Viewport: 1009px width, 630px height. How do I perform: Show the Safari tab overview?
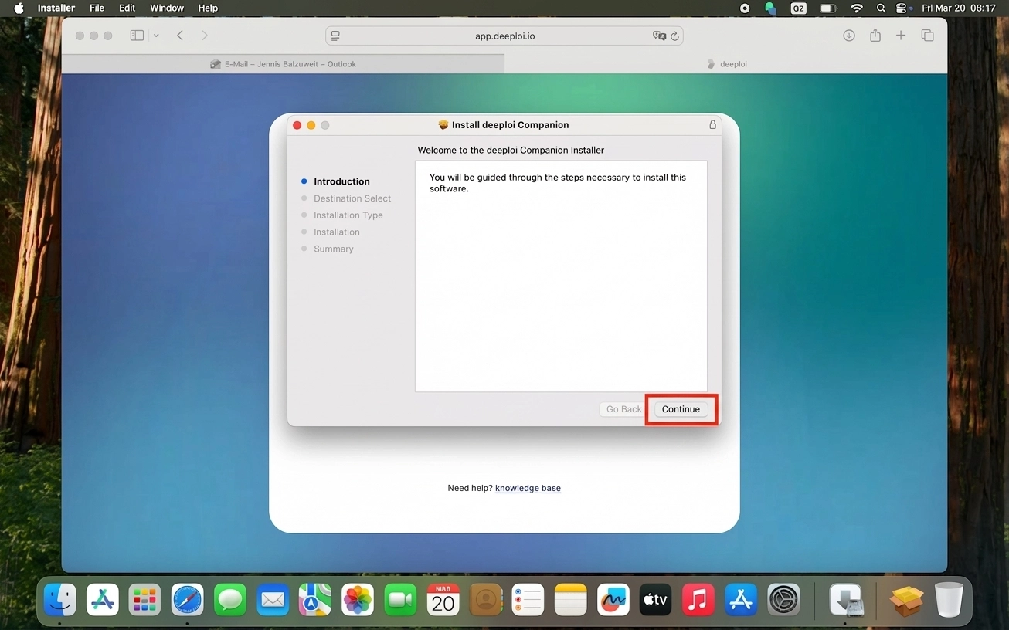927,36
